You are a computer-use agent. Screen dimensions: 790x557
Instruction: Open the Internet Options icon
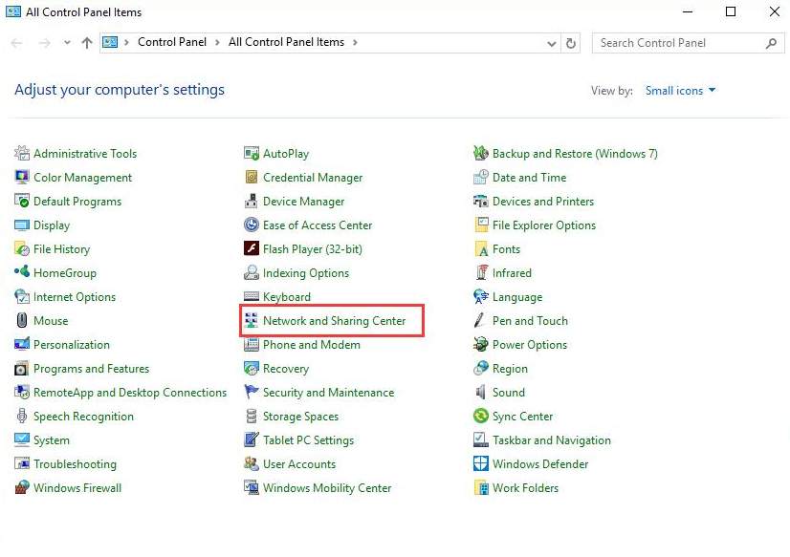(x=22, y=296)
